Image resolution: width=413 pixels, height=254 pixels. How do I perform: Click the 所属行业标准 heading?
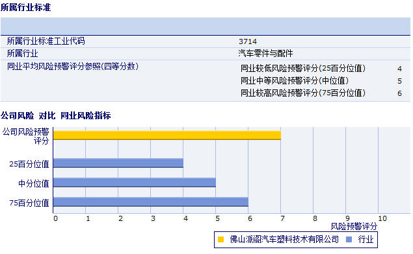point(25,7)
